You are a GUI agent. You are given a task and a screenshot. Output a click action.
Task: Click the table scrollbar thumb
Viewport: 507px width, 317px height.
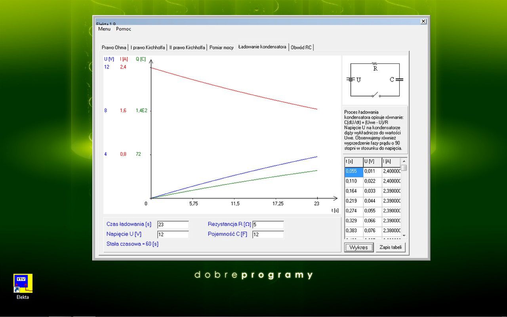click(x=404, y=168)
